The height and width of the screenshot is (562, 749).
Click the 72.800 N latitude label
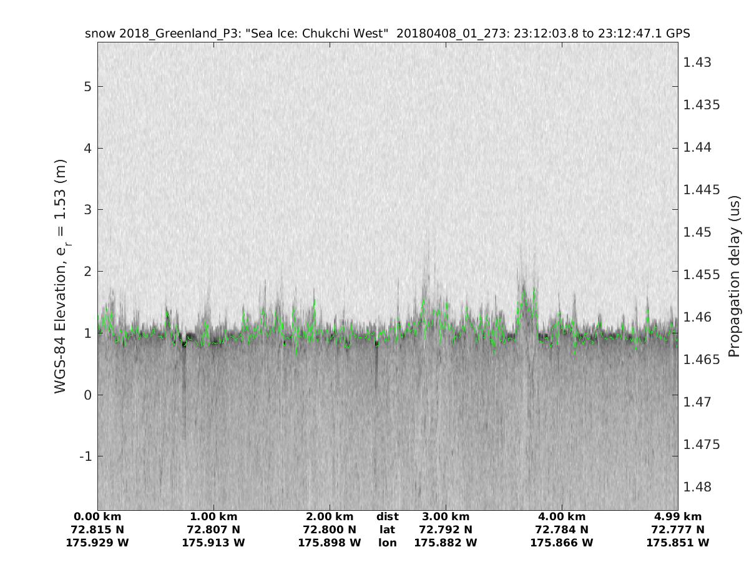pos(330,530)
